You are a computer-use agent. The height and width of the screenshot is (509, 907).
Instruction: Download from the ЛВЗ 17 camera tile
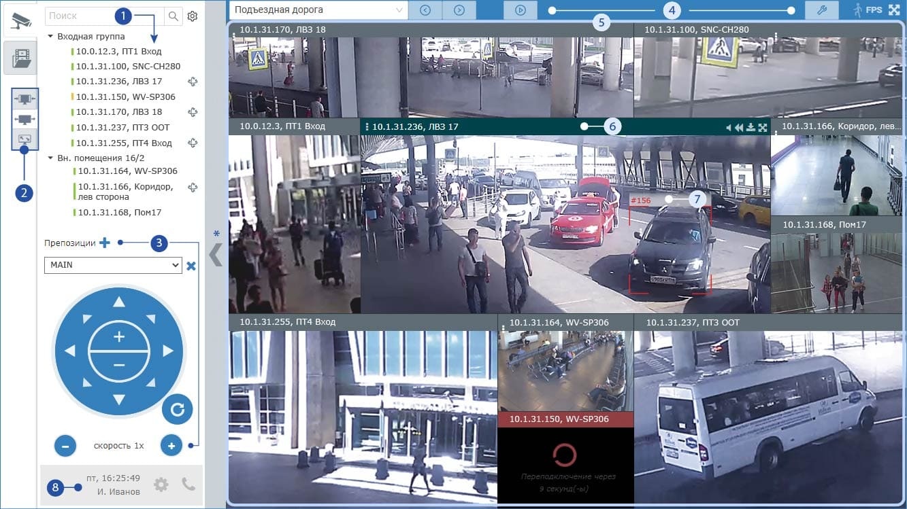tap(751, 127)
